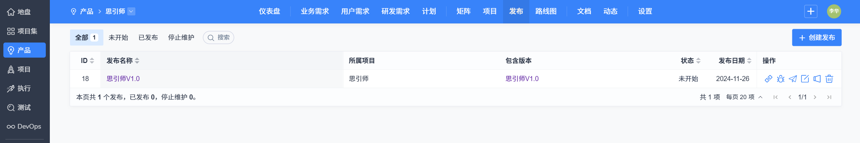The height and width of the screenshot is (143, 860).
Task: Open DevOps in the left sidebar
Action: tap(24, 126)
